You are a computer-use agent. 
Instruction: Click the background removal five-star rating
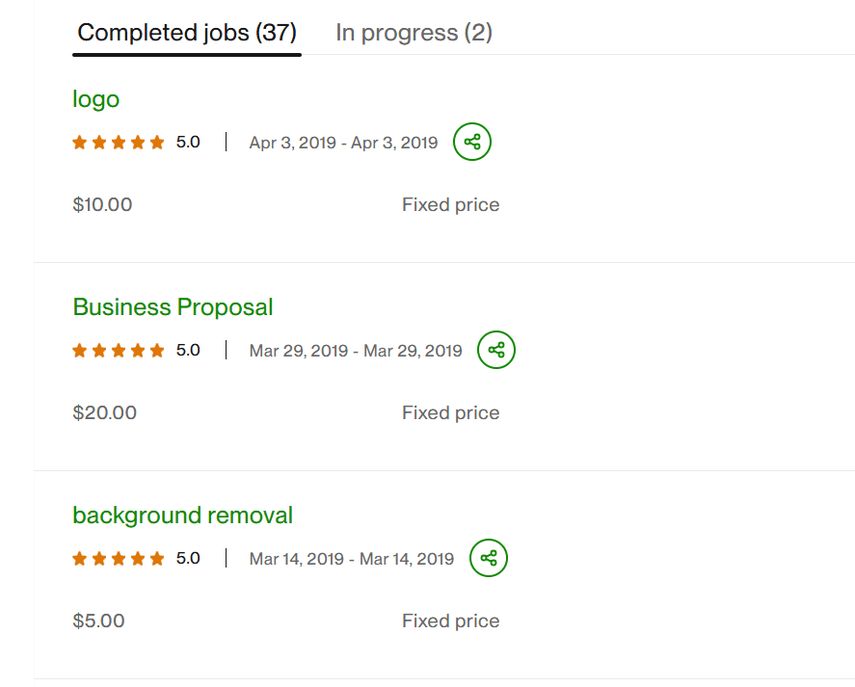[119, 559]
